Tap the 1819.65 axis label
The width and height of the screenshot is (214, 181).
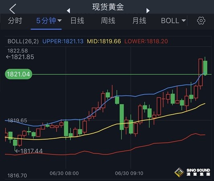coord(17,121)
